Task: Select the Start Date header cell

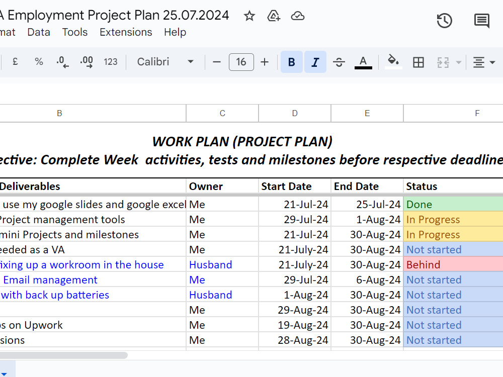Action: coord(294,186)
